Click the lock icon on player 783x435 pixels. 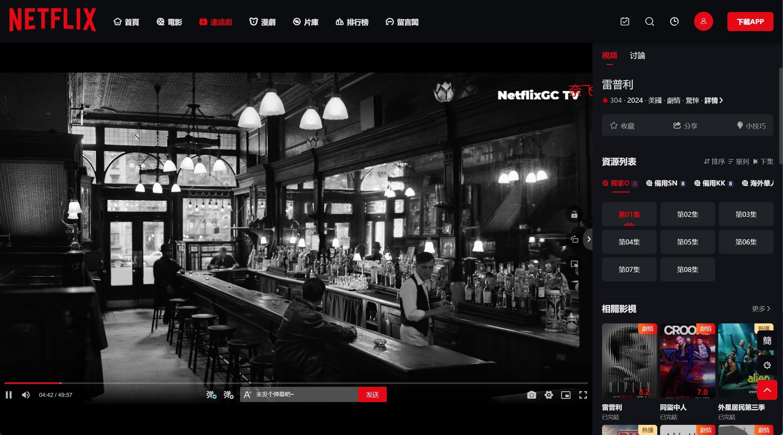(574, 215)
